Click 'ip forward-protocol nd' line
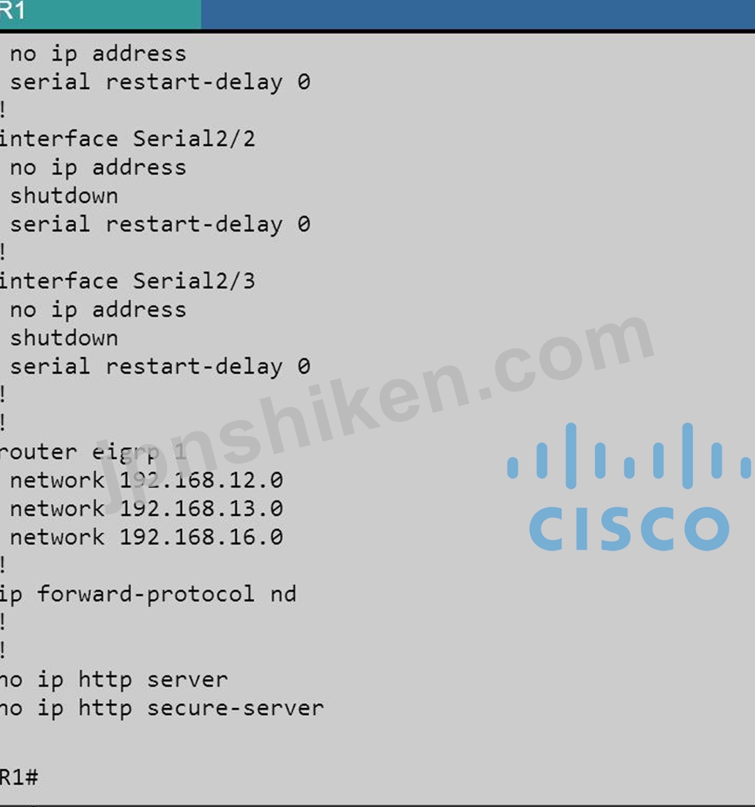755x807 pixels. (148, 594)
